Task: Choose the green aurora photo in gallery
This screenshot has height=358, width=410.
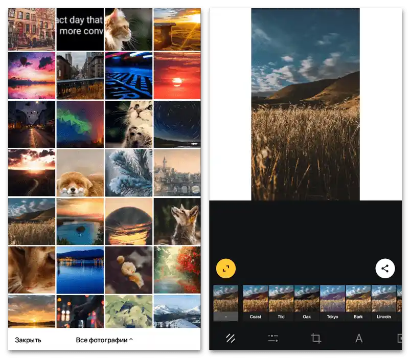Action: pyautogui.click(x=80, y=124)
